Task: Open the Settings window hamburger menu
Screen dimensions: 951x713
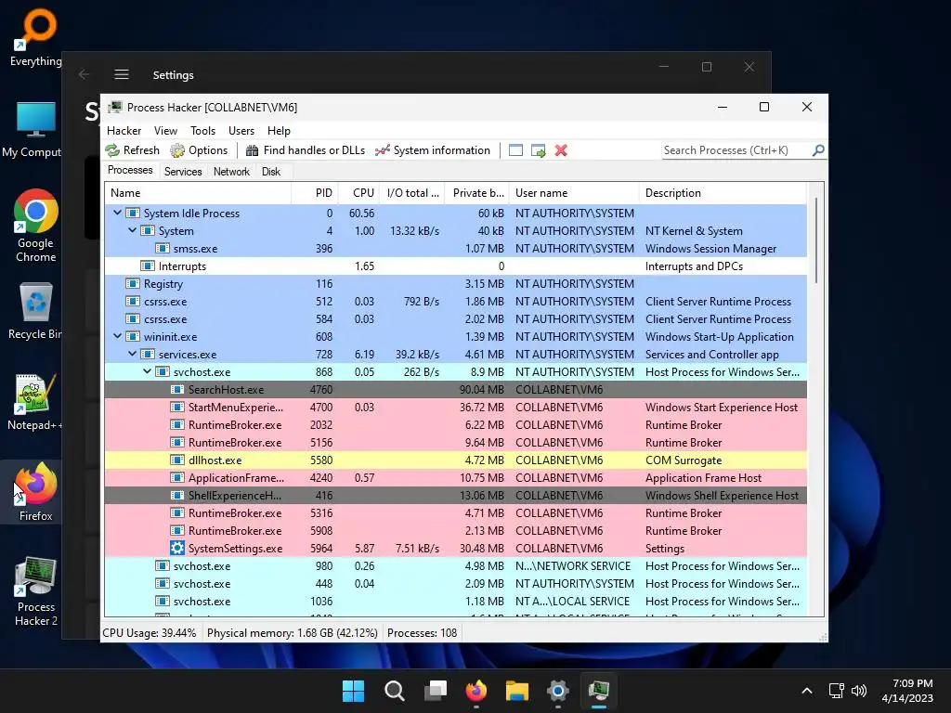Action: (x=122, y=74)
